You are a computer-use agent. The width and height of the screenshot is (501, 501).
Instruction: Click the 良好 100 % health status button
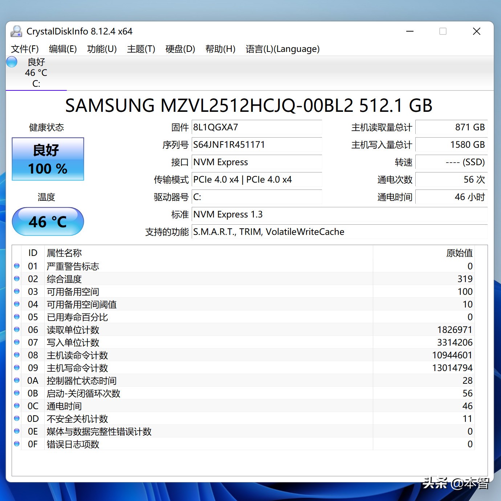click(48, 159)
